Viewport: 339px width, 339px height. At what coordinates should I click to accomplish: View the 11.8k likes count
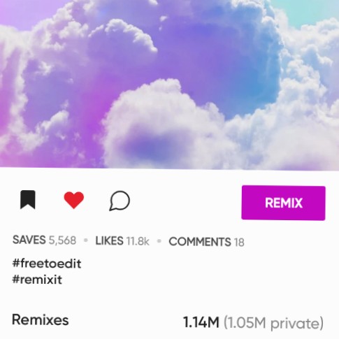138,241
